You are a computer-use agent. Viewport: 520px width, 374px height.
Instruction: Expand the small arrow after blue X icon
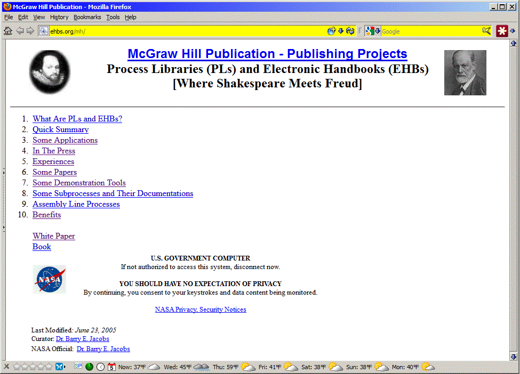click(65, 367)
